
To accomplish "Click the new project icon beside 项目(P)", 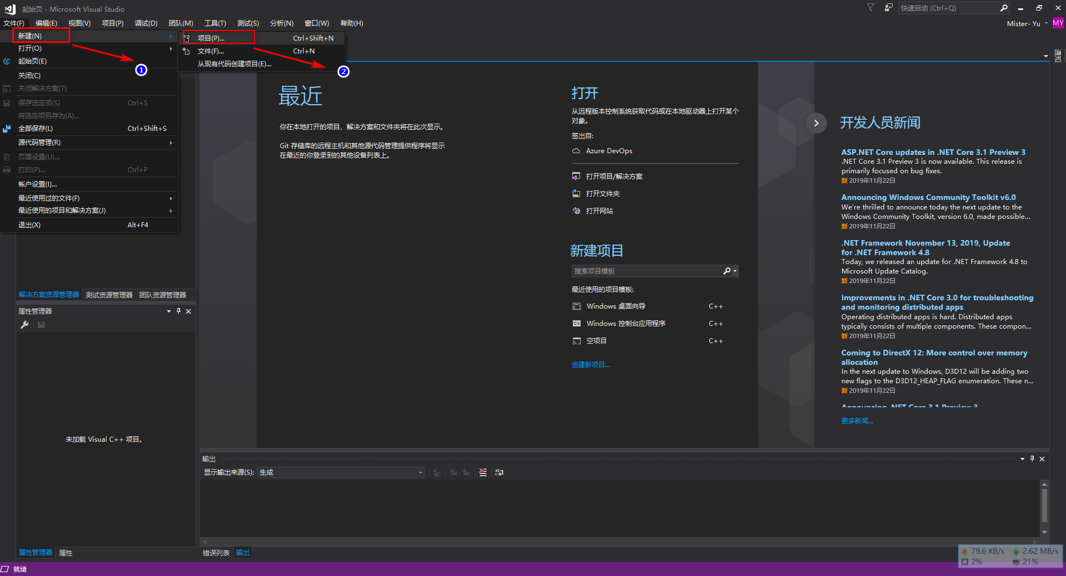I will click(x=187, y=38).
